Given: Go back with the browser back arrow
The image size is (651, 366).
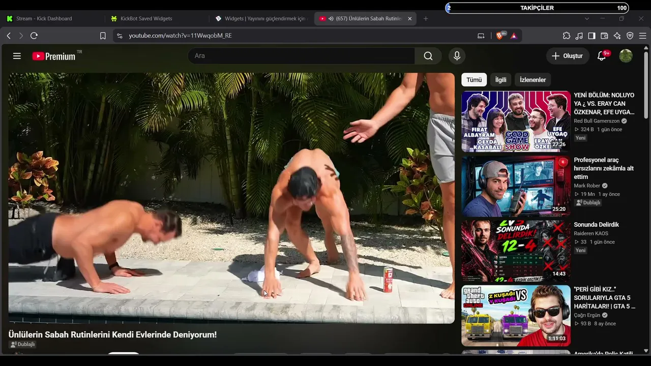Looking at the screenshot, I should click(x=9, y=36).
